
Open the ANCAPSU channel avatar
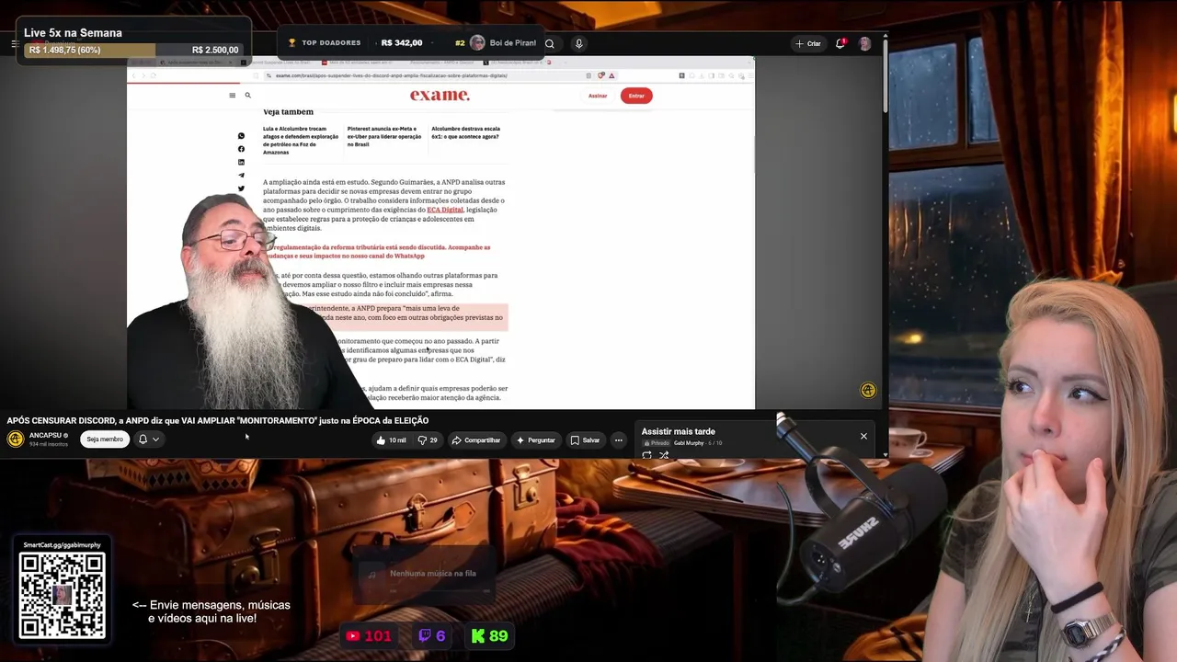(16, 439)
